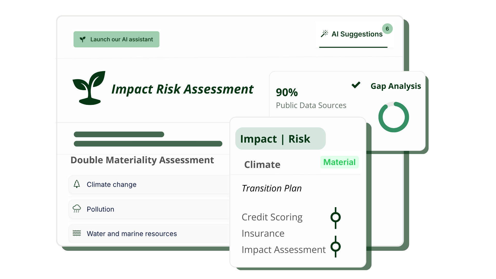This screenshot has width=496, height=279.
Task: Open Water and marine resources row
Action: tap(149, 234)
